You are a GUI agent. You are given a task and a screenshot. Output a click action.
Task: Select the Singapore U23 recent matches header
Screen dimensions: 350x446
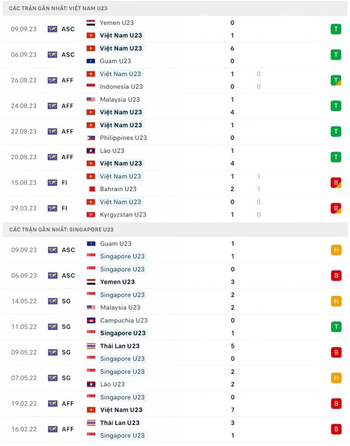click(61, 230)
